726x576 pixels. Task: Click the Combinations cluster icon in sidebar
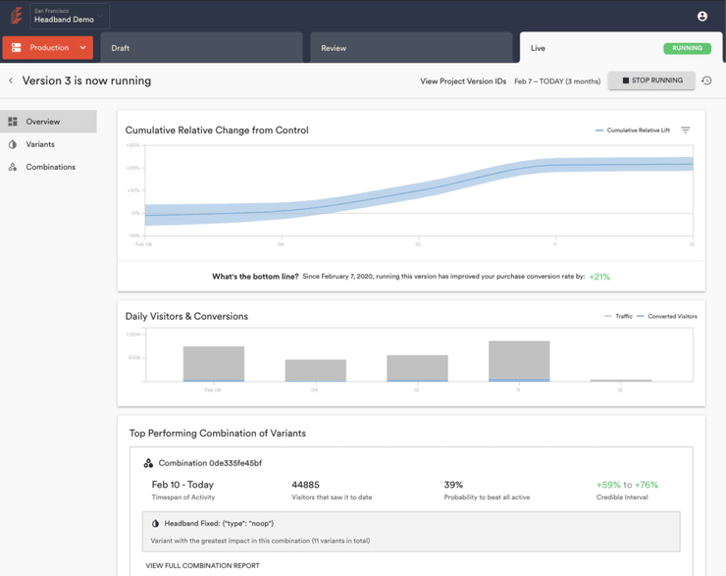(13, 167)
